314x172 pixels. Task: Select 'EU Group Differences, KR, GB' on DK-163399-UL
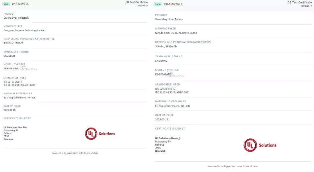[19, 98]
